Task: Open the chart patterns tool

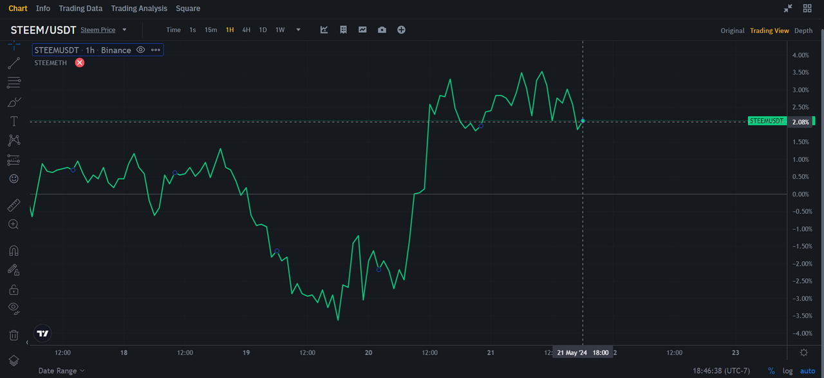Action: click(14, 140)
